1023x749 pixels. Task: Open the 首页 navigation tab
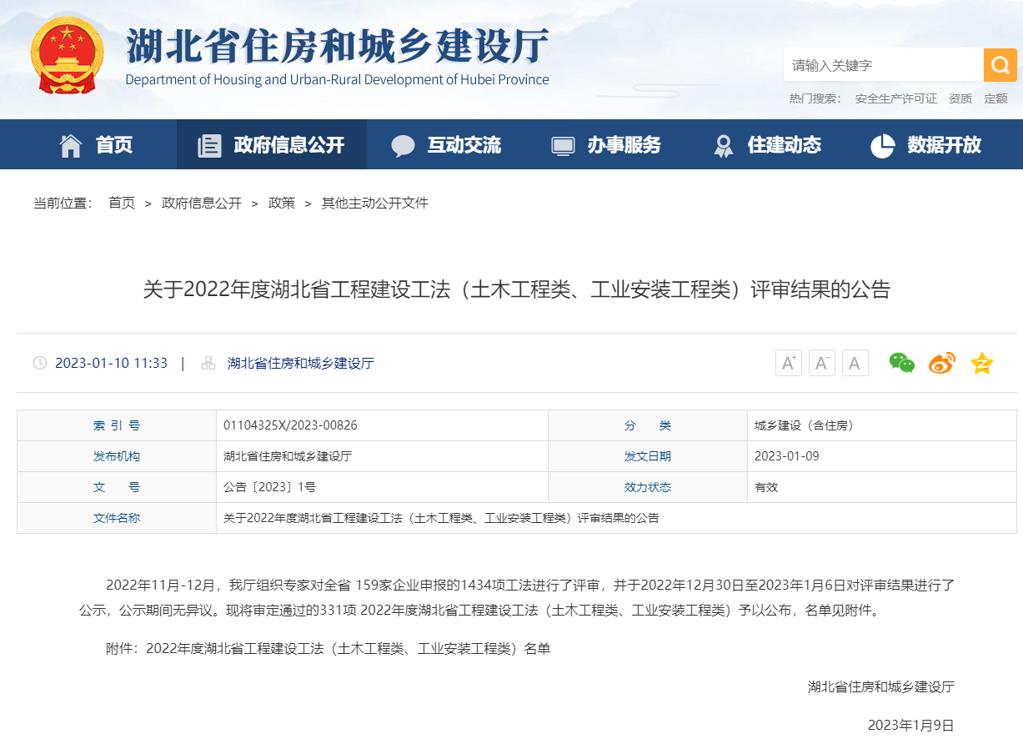pyautogui.click(x=96, y=145)
